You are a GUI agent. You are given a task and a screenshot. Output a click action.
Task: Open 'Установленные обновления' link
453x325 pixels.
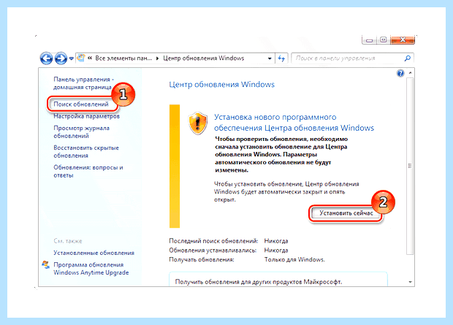94,253
